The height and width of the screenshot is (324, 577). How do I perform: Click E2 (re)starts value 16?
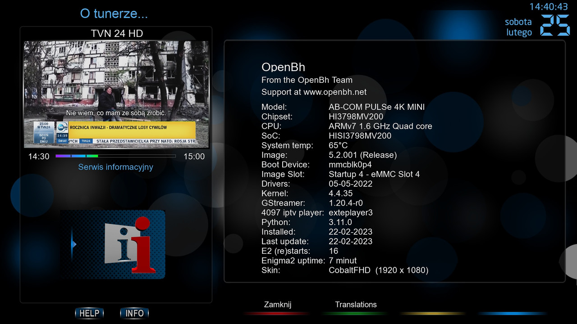(x=334, y=251)
